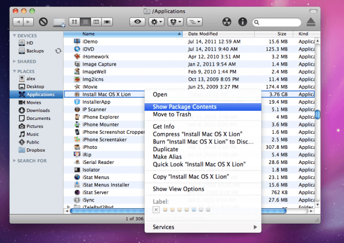Click the Quick Look eye icon in toolbar
This screenshot has width=344, height=243.
(x=139, y=23)
